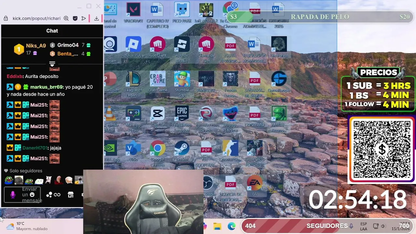Click the ESP LAA language indicator
Viewport: 416px width, 234px height.
tap(364, 226)
